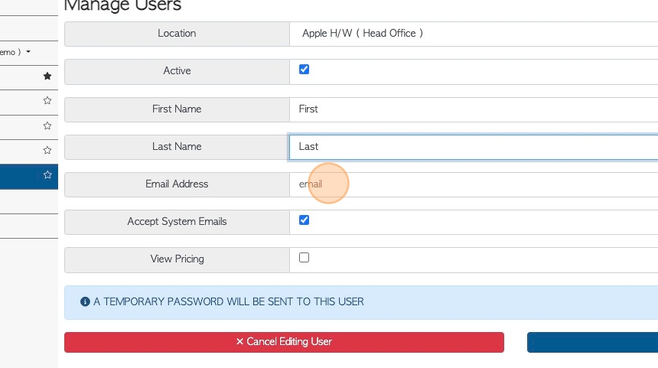Open the Location field showing Apple H/W
The image size is (658, 368).
pos(474,34)
